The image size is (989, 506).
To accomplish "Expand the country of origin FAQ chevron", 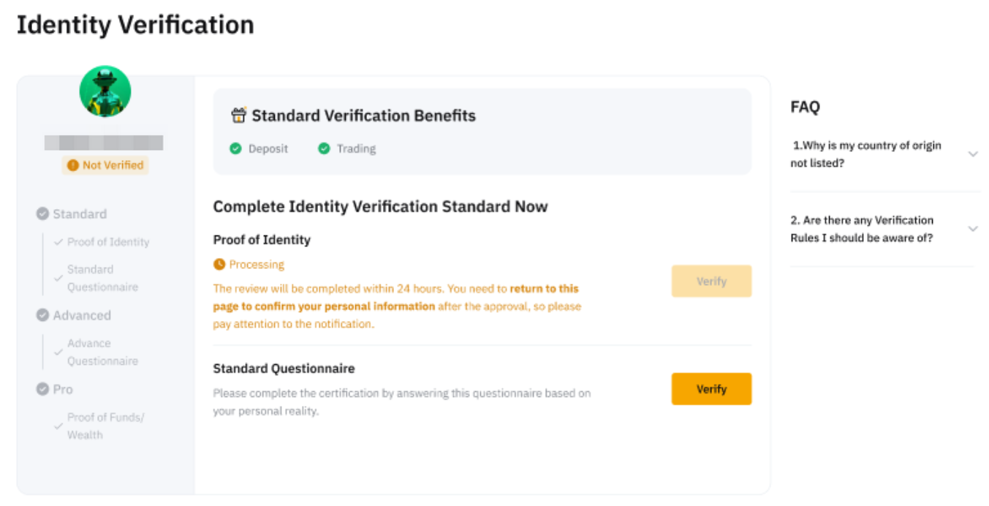I will click(x=973, y=154).
